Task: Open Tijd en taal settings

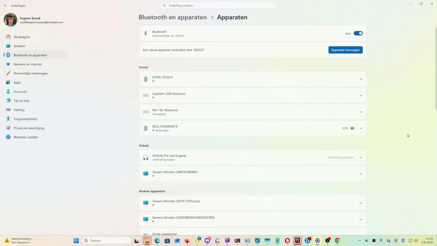Action: pos(36,100)
